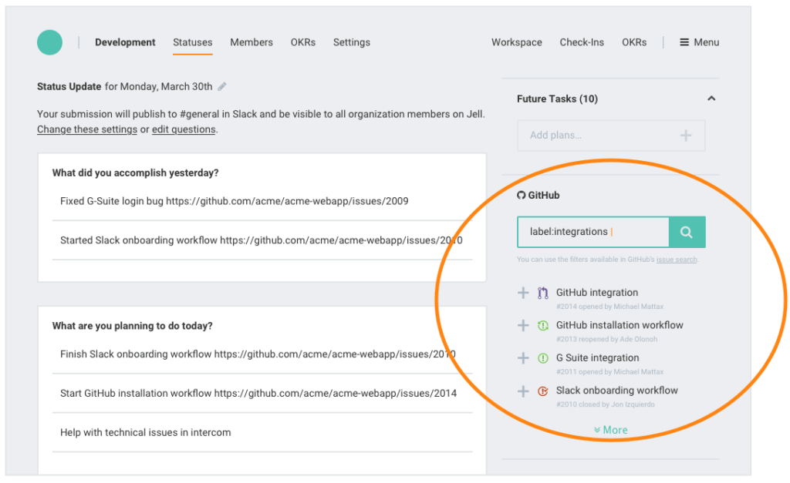The image size is (790, 483).
Task: Go to Check-Ins in top navigation
Action: 582,42
